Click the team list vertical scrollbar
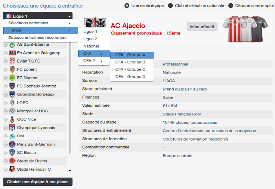The height and width of the screenshot is (189, 275). pyautogui.click(x=70, y=98)
